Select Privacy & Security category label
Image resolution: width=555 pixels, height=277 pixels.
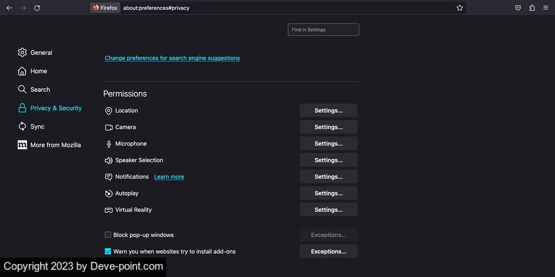click(56, 108)
